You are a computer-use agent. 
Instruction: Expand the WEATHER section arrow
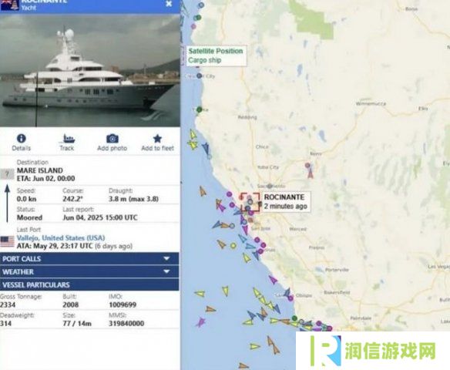click(166, 271)
